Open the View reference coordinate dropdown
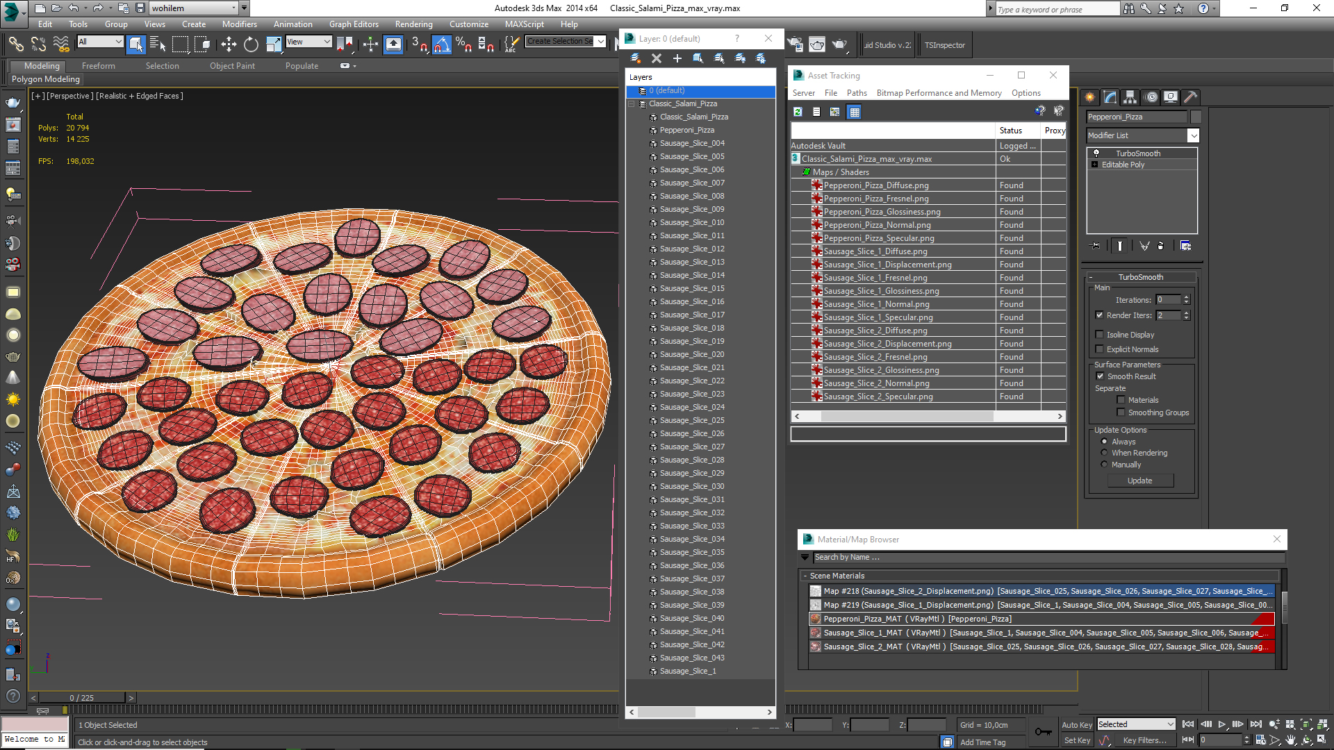The height and width of the screenshot is (750, 1334). point(309,42)
